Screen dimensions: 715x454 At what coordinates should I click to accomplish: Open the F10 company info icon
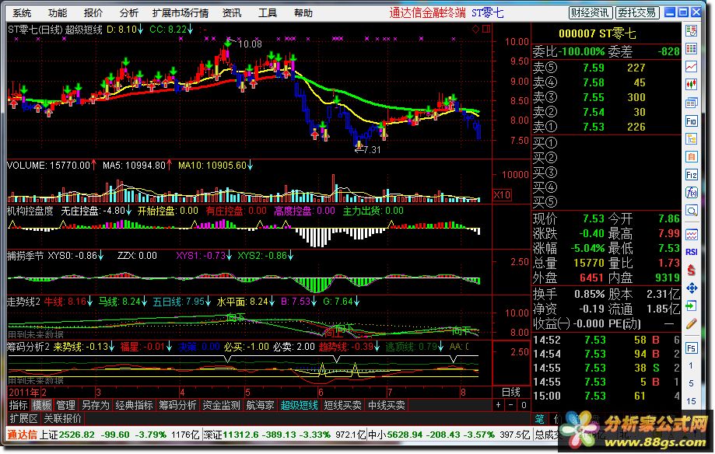point(692,120)
